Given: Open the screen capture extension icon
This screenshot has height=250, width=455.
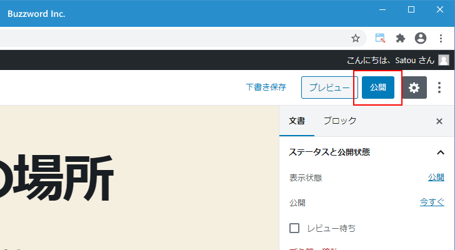Looking at the screenshot, I should [380, 38].
